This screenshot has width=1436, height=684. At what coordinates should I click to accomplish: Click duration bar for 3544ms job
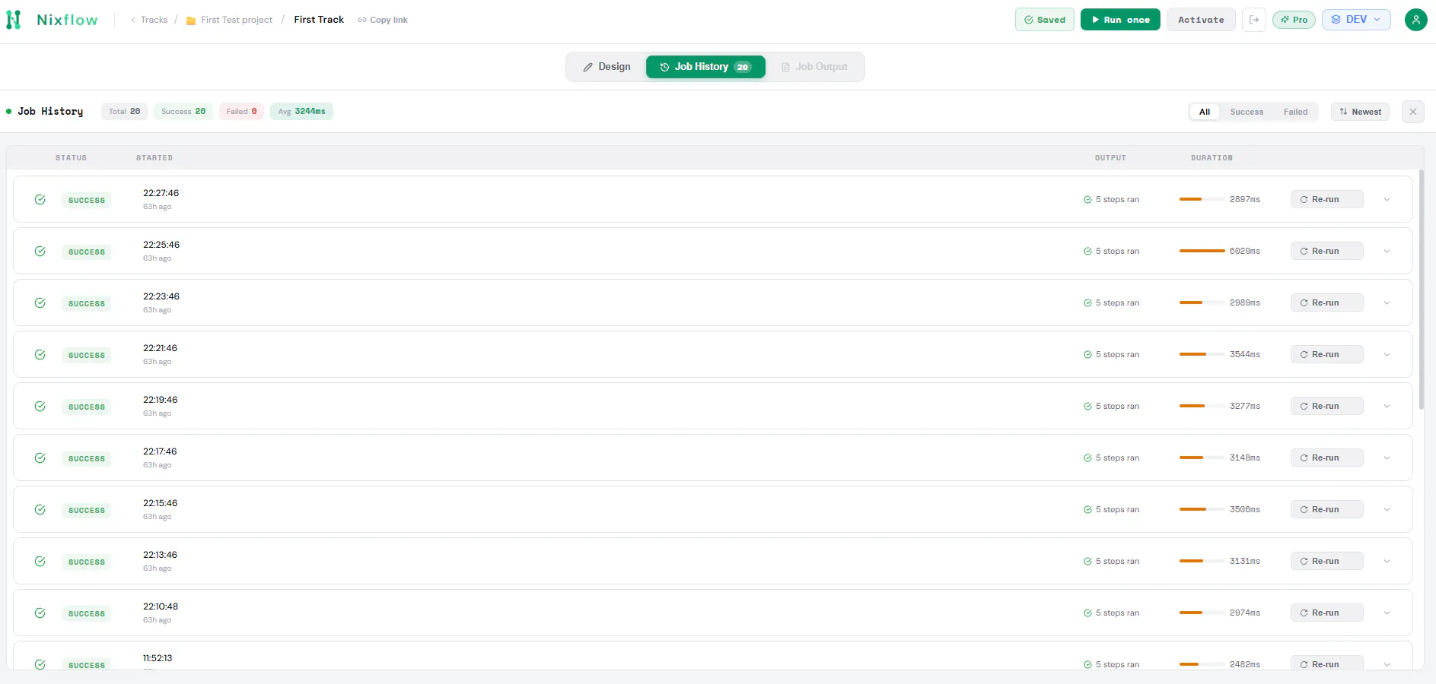(x=1202, y=355)
